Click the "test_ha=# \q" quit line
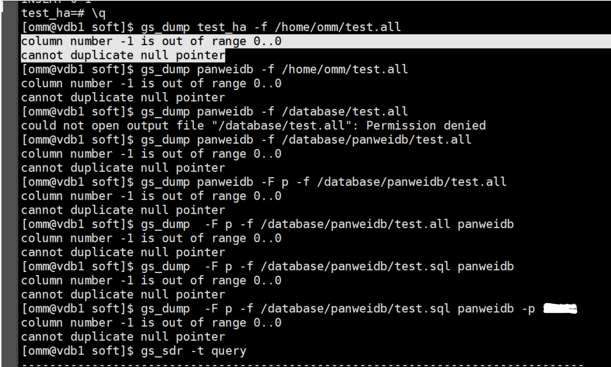Viewport: 611px width, 367px height. 63,13
